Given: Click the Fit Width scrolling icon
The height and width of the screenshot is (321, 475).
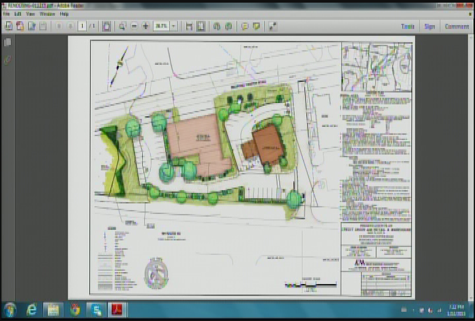Looking at the screenshot, I should (x=189, y=26).
